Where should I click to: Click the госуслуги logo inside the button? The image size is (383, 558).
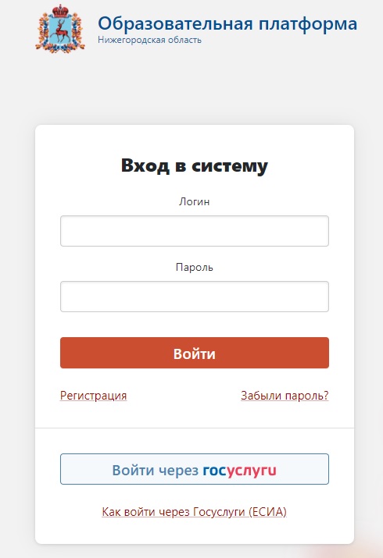click(x=239, y=471)
